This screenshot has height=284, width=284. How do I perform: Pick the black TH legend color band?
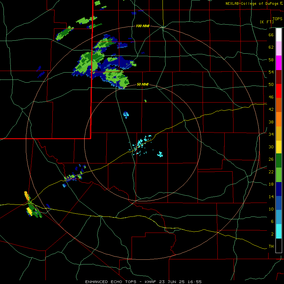pos(279,246)
